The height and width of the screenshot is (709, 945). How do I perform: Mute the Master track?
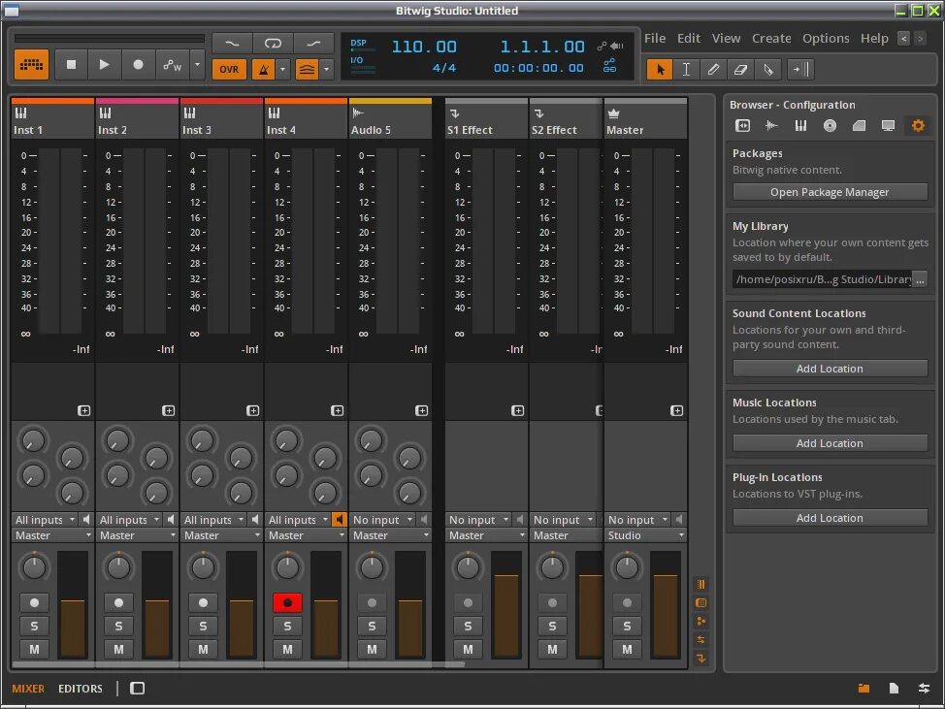tap(627, 650)
